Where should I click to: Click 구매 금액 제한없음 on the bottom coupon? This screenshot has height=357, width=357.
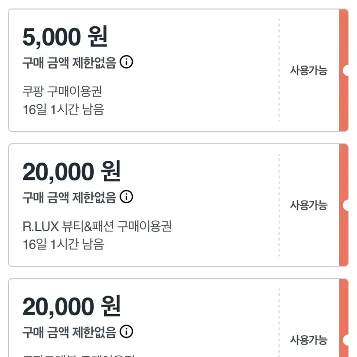pyautogui.click(x=69, y=332)
